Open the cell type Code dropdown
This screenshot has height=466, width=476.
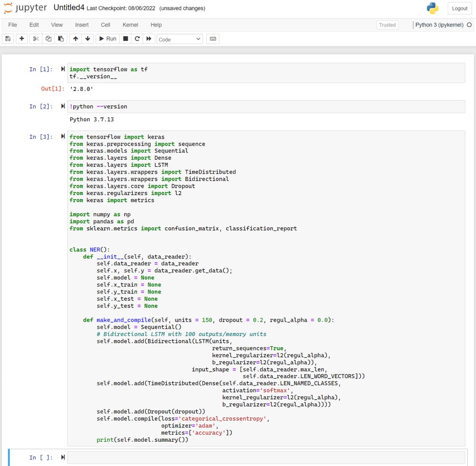pyautogui.click(x=180, y=39)
